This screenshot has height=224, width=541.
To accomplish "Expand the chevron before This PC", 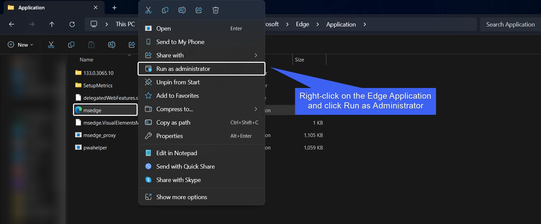I will [x=107, y=24].
